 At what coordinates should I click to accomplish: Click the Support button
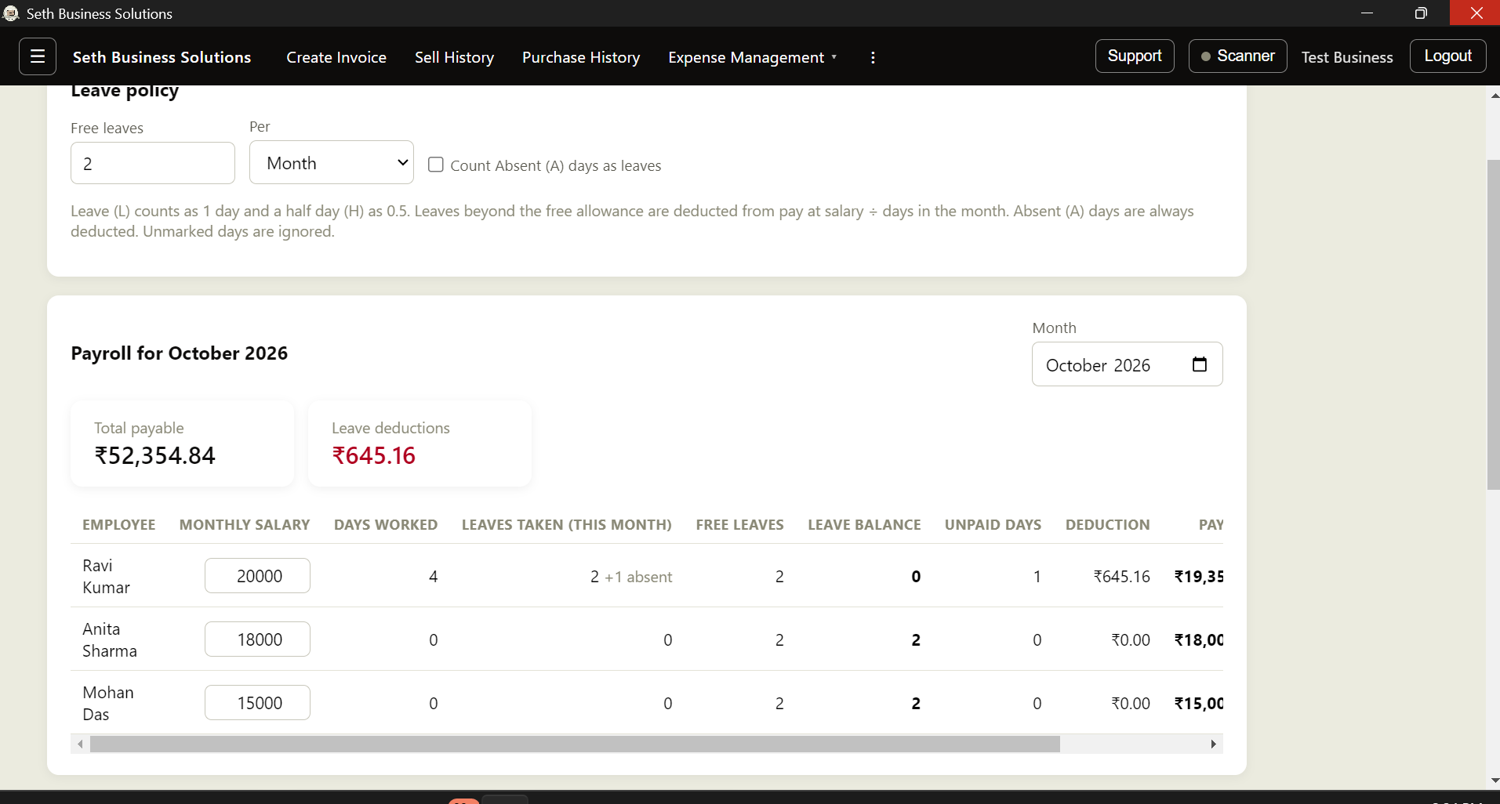[1135, 56]
